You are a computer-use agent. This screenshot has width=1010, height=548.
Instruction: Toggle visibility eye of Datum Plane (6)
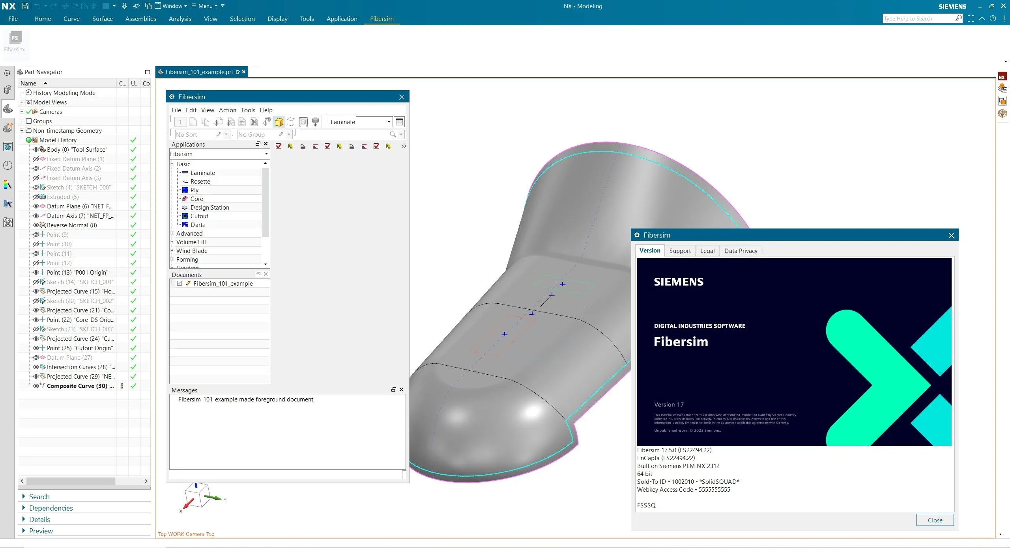(36, 206)
